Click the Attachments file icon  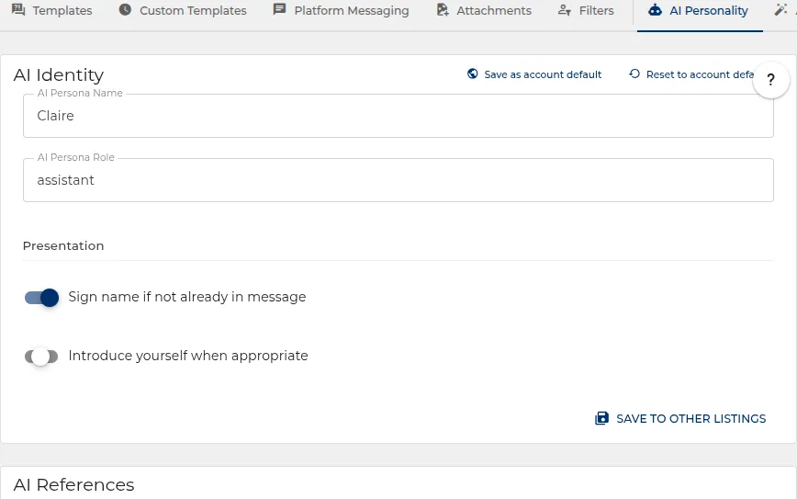(x=443, y=10)
